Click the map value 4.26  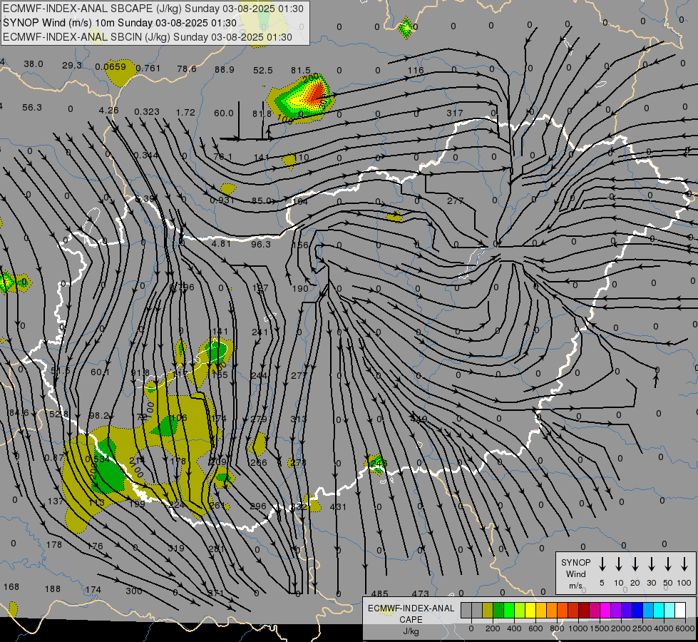point(108,110)
